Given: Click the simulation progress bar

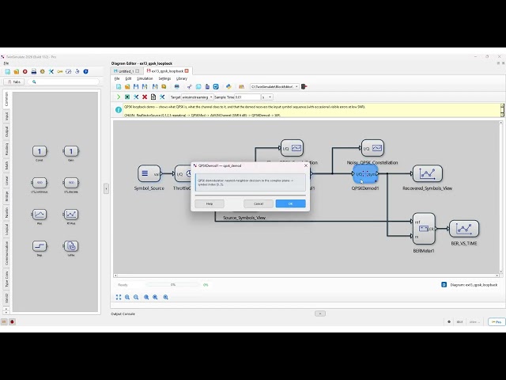Looking at the screenshot, I should pos(172,285).
